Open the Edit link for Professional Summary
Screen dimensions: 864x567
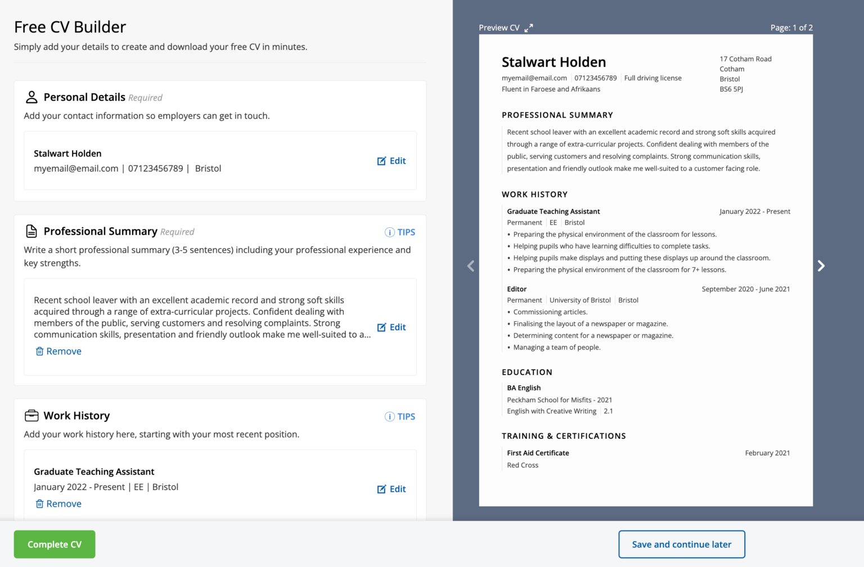point(398,327)
